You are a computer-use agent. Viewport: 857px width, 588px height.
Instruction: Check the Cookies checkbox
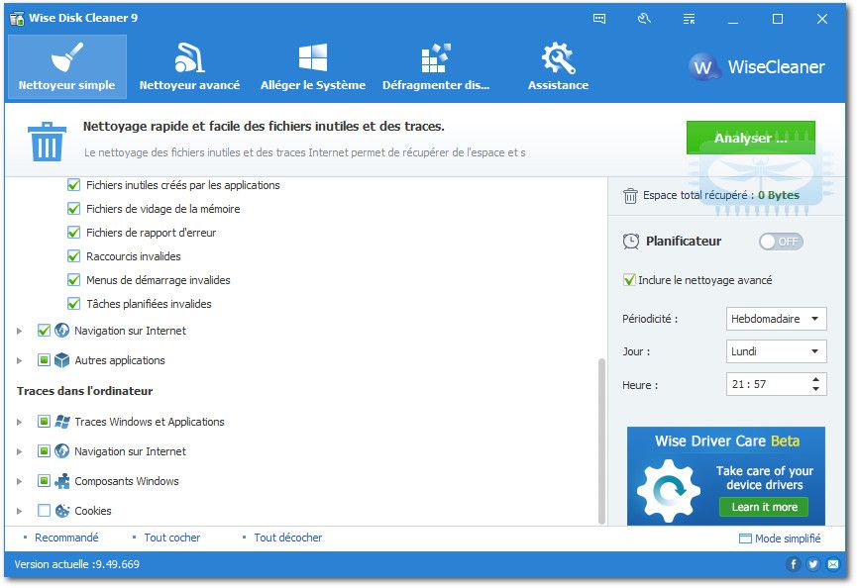click(x=44, y=511)
